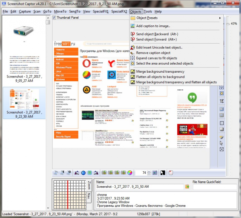This screenshot has width=241, height=218.
Task: Click the plain scanner icon in bottom toolbar
Action: [x=56, y=173]
